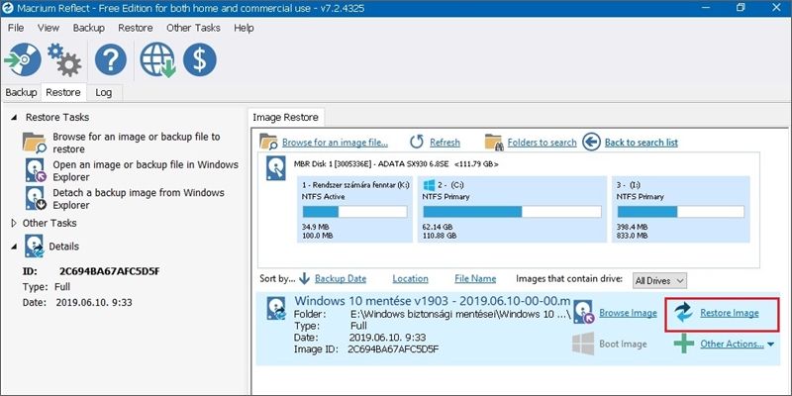The width and height of the screenshot is (792, 396).
Task: Sort images by Backup Date
Action: click(340, 279)
